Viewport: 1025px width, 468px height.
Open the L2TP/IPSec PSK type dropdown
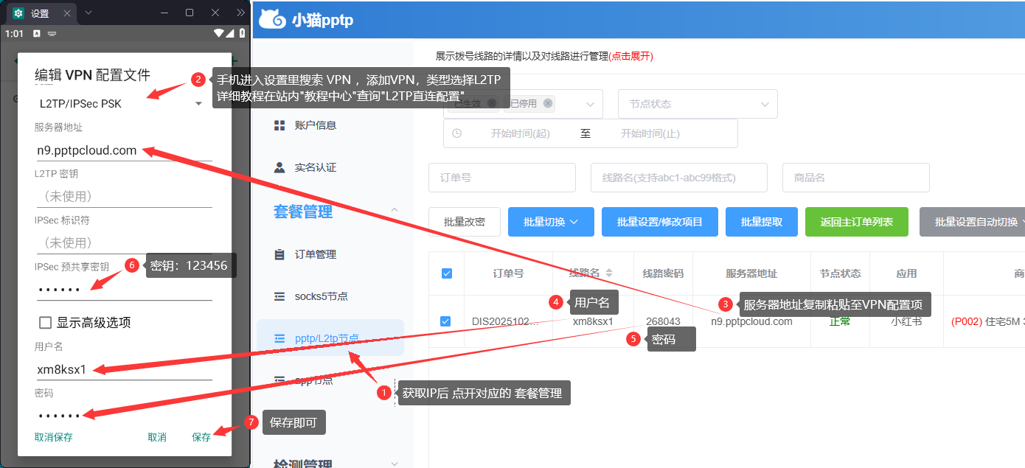coord(122,104)
